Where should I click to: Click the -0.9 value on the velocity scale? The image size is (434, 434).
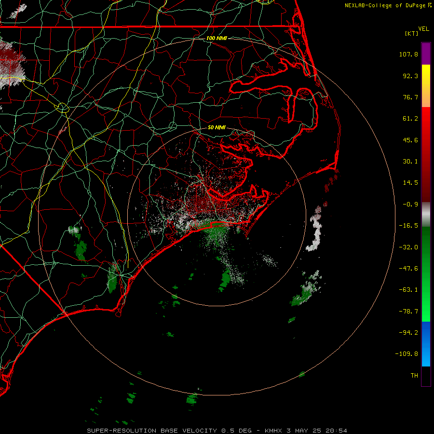coord(410,204)
